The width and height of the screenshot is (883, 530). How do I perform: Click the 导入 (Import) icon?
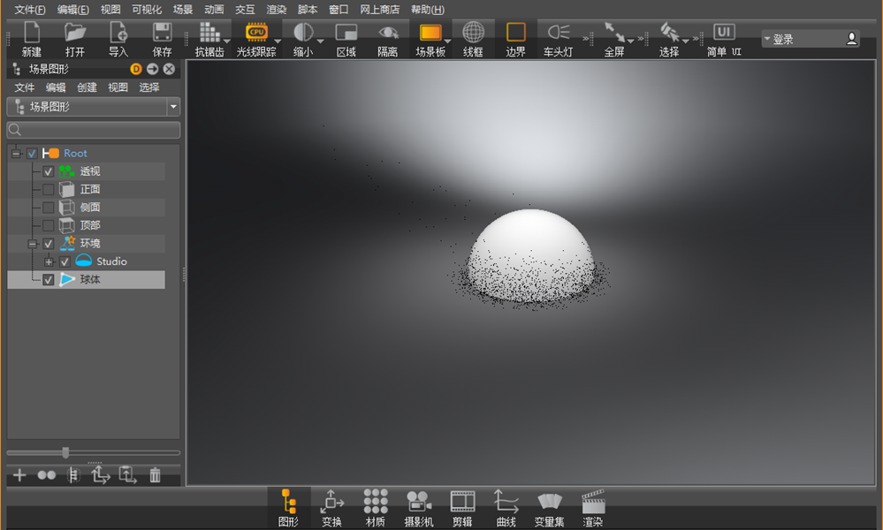118,33
